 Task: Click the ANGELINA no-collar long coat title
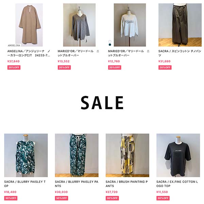(29, 53)
